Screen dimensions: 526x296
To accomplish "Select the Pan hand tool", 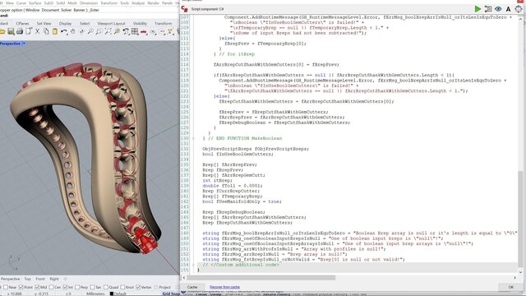I will point(73,31).
